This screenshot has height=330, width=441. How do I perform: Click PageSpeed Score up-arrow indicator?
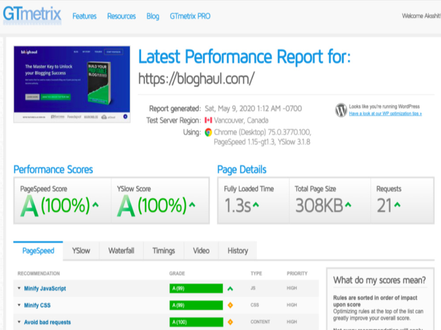(x=96, y=205)
